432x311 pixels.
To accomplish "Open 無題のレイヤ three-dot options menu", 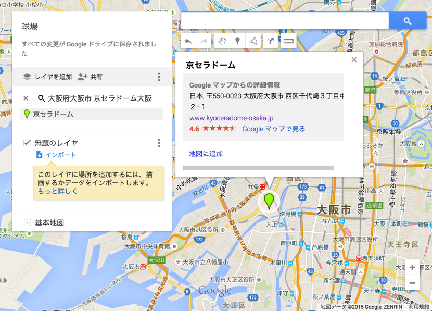I will point(159,143).
